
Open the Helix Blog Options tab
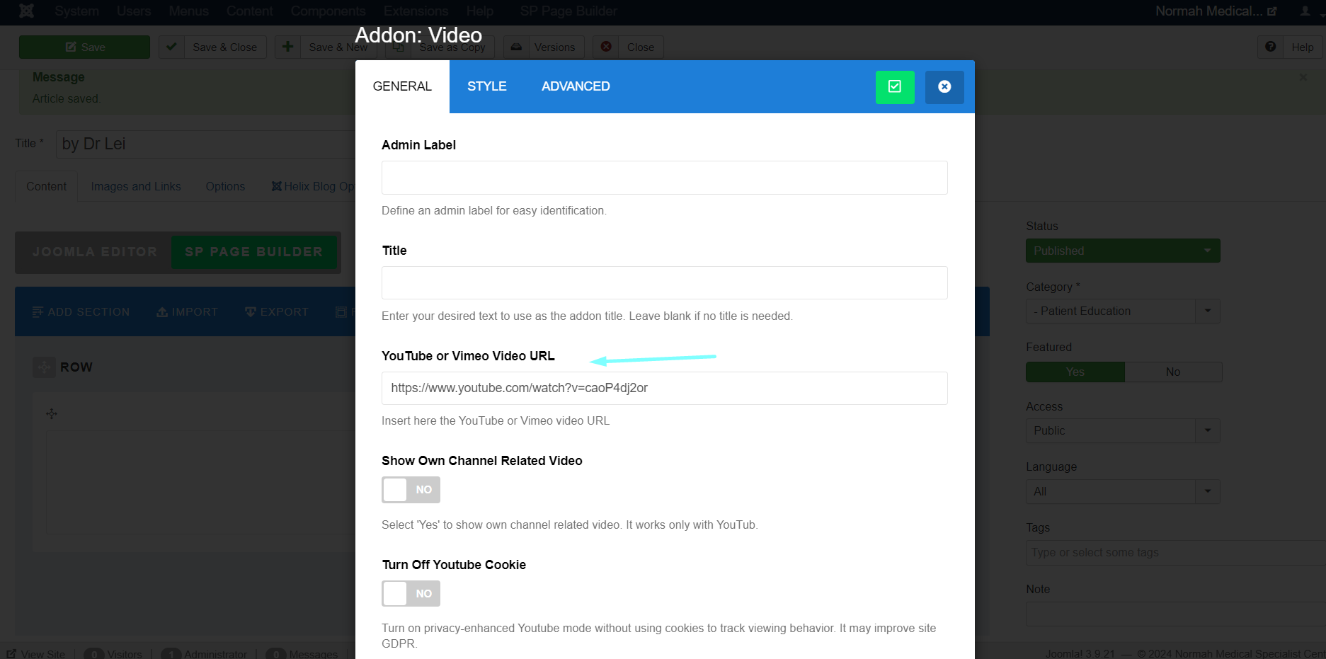pyautogui.click(x=312, y=187)
